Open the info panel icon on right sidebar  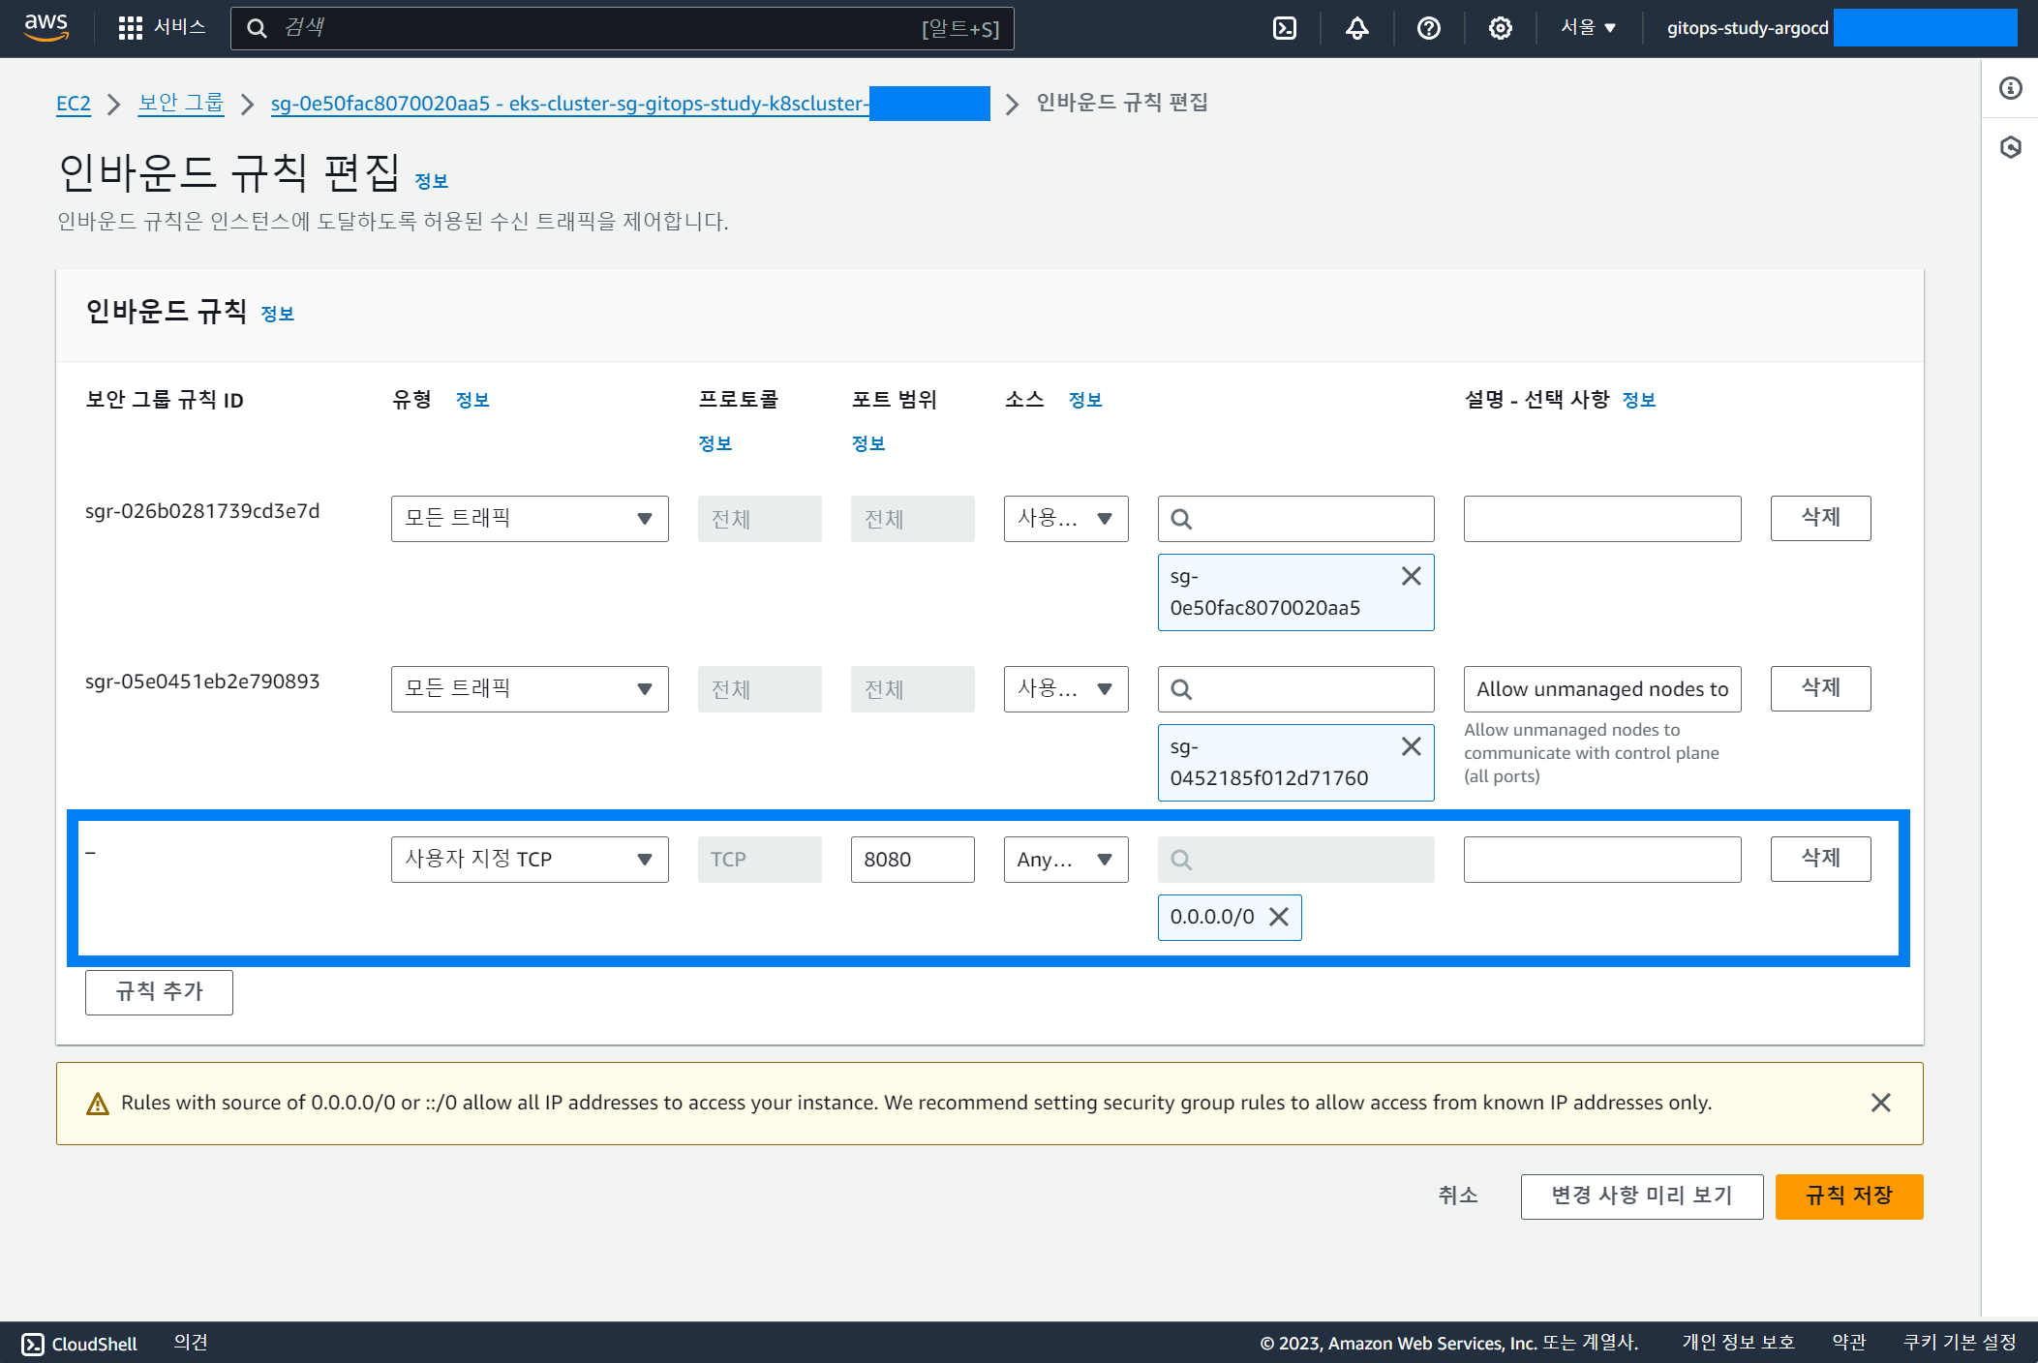pos(2010,88)
